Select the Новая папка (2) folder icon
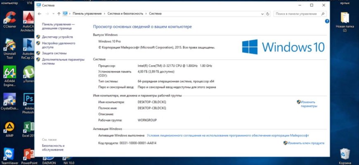The height and width of the screenshot is (165, 359). tap(344, 19)
